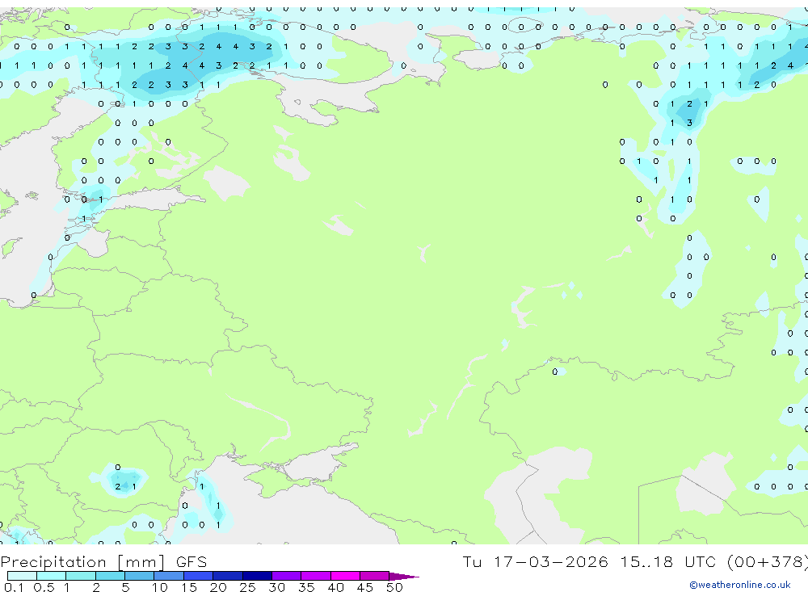Screen dimensions: 808x592
Task: Select the legend swatch between 20 and 25
Action: 228,576
